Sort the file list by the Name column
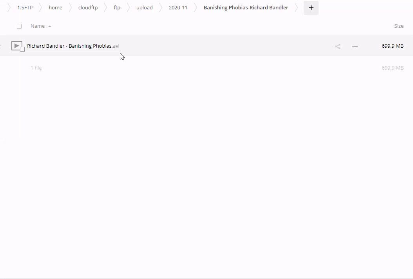Image resolution: width=413 pixels, height=279 pixels. tap(38, 26)
